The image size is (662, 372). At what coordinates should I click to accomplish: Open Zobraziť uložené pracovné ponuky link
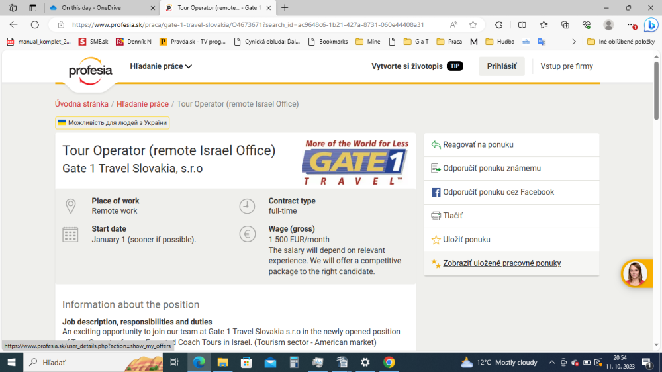(x=502, y=263)
